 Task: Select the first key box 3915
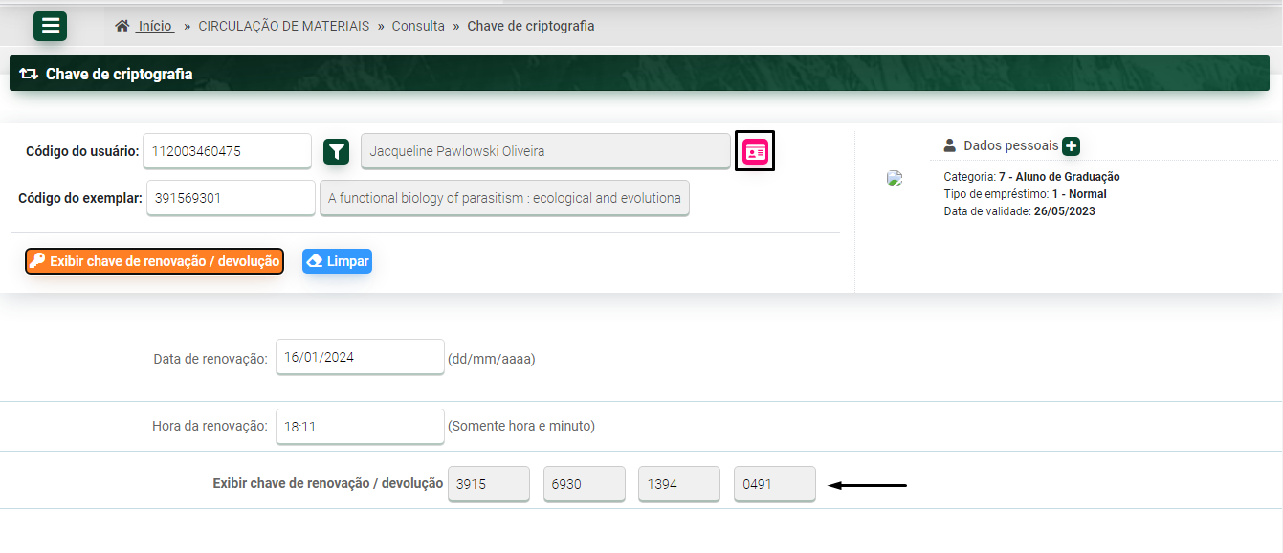(488, 484)
